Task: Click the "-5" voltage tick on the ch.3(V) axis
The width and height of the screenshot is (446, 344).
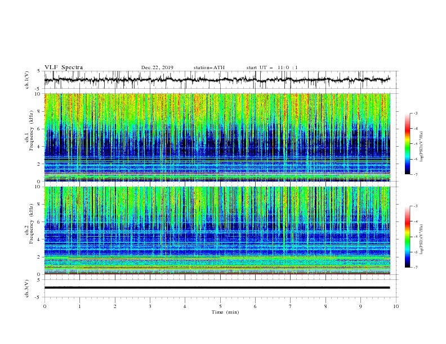Action: pos(38,297)
